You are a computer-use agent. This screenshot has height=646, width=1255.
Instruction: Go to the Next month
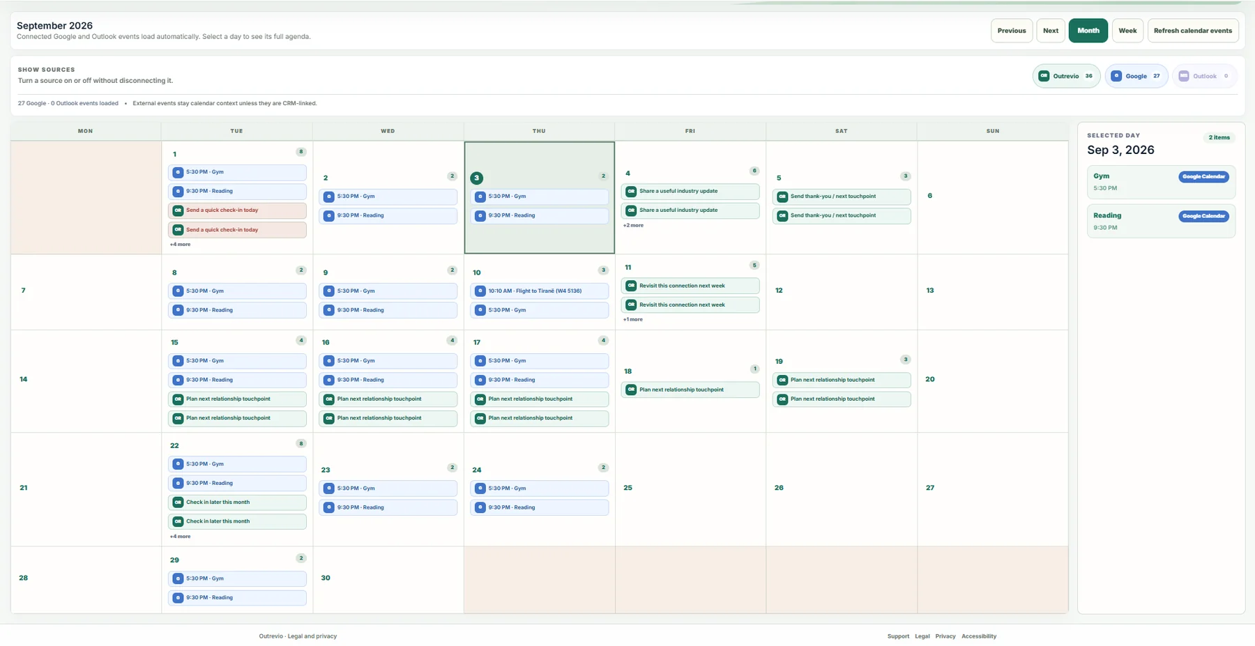click(x=1050, y=31)
